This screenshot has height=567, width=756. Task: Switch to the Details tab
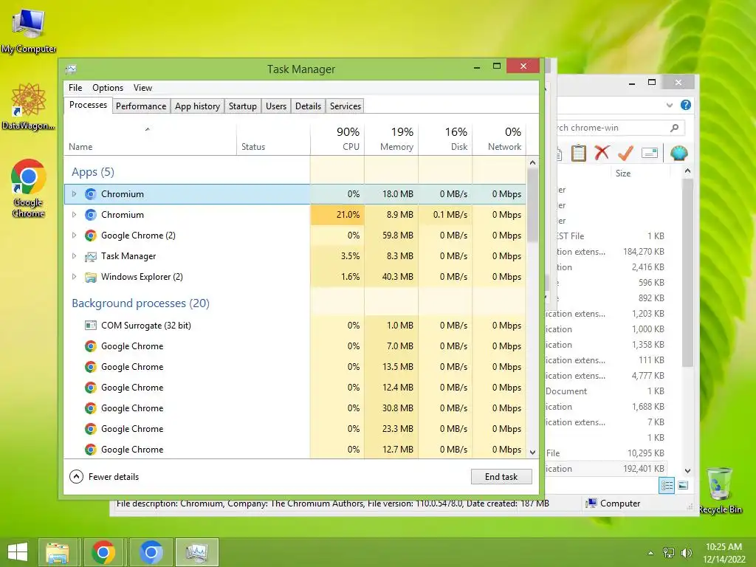click(x=308, y=106)
